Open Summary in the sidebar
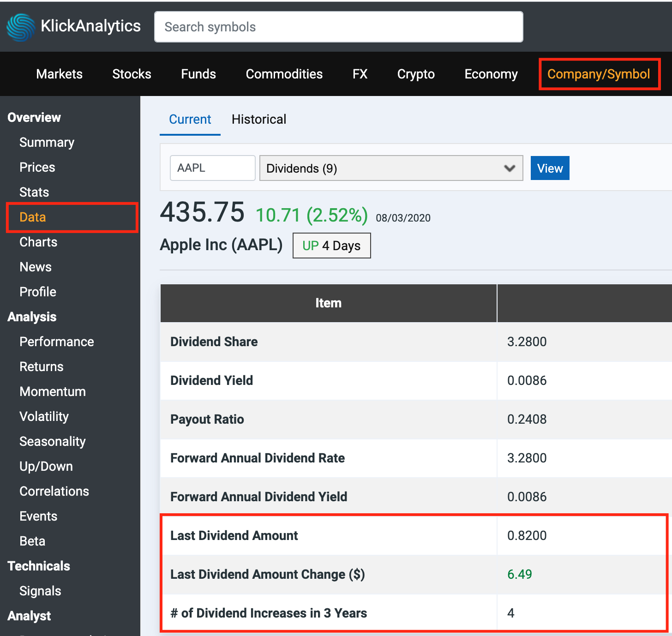Image resolution: width=672 pixels, height=636 pixels. point(47,142)
